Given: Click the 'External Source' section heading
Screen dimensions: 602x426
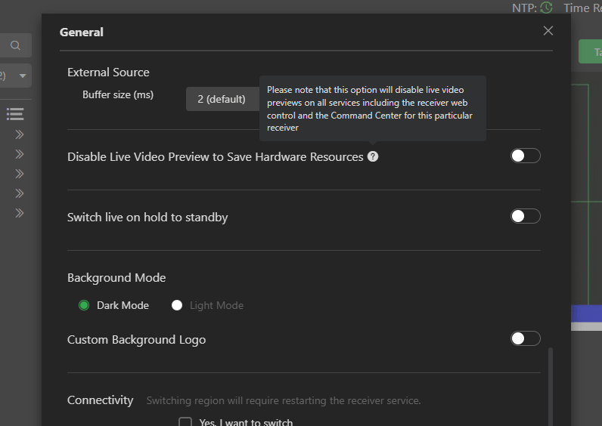Looking at the screenshot, I should point(108,73).
